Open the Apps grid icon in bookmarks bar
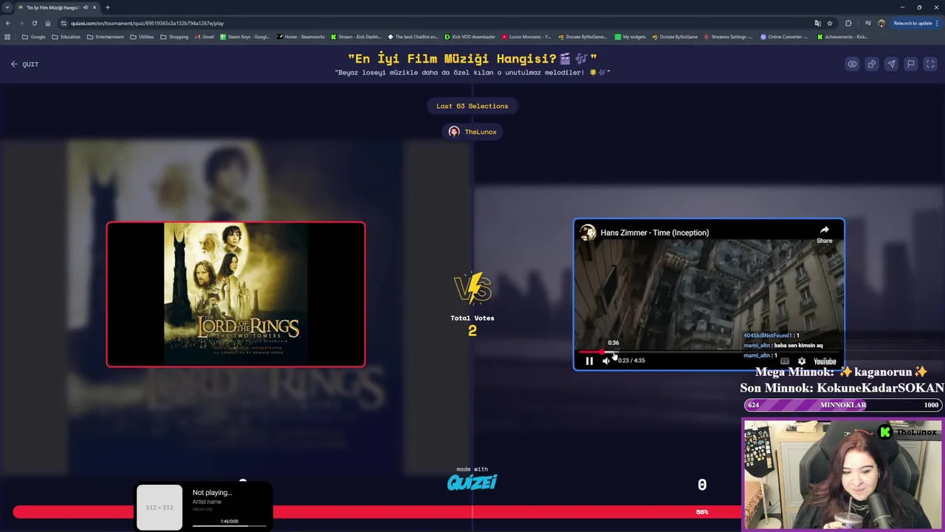 point(7,37)
